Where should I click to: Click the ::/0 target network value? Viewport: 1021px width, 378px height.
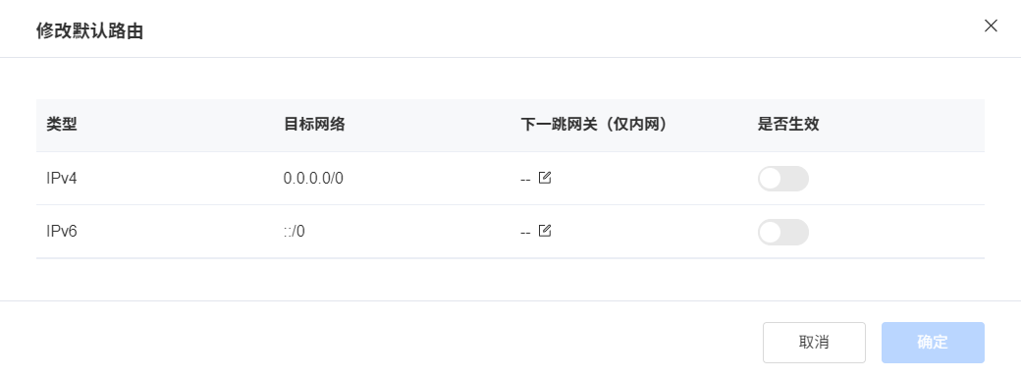pyautogui.click(x=294, y=232)
